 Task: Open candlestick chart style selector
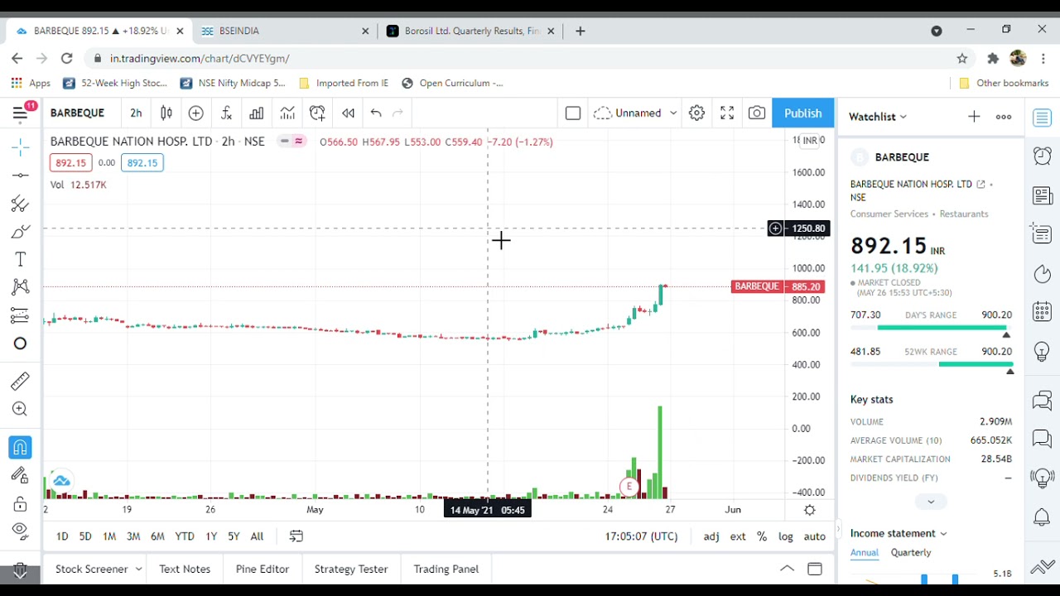click(166, 113)
